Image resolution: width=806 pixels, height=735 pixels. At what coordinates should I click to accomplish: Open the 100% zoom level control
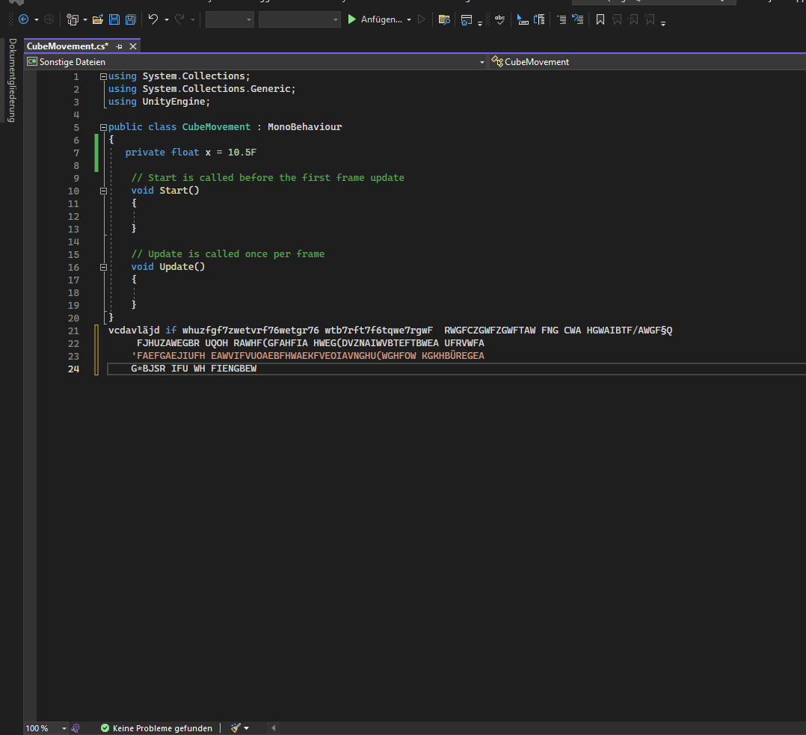tap(43, 728)
